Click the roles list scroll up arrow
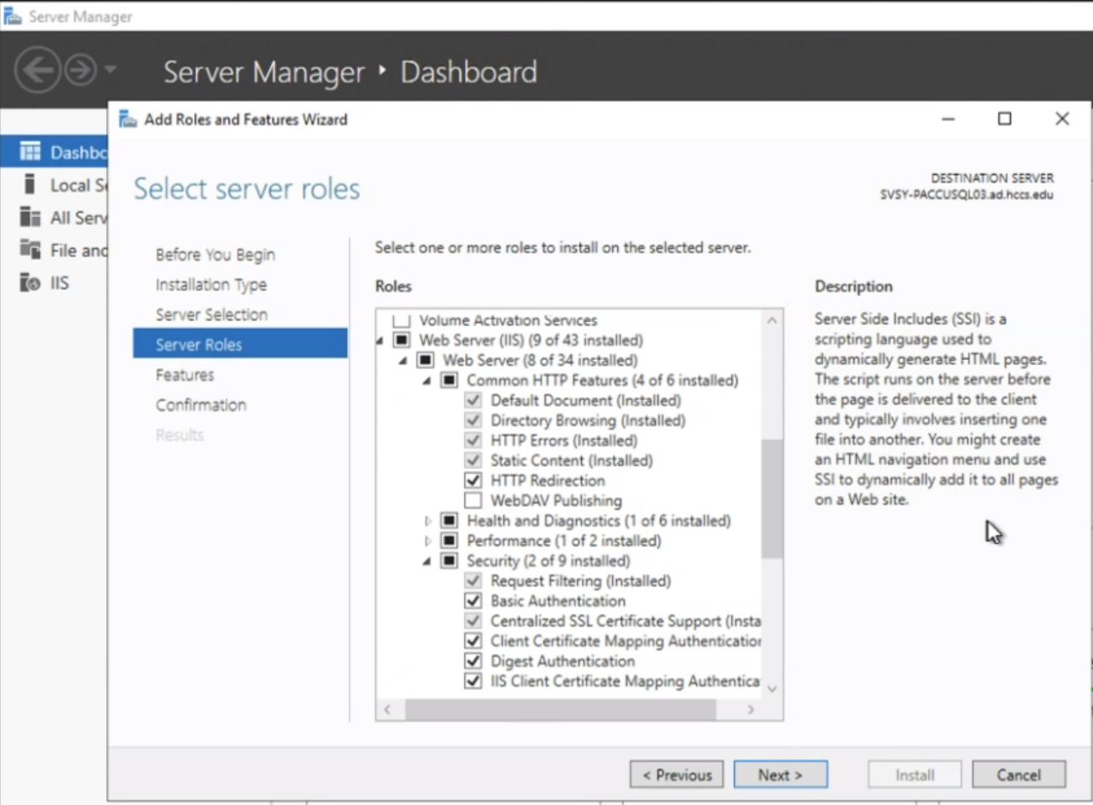The height and width of the screenshot is (805, 1093). click(772, 320)
